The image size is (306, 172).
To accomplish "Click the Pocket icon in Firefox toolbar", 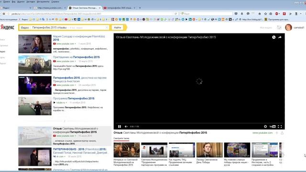I will point(236,14).
